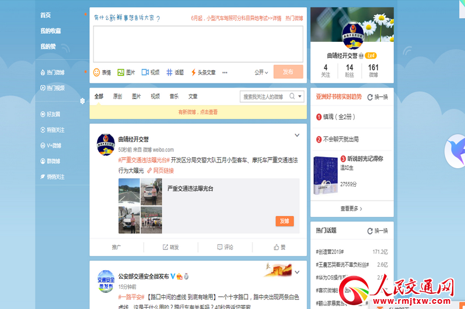Click the 图片 image upload icon
Viewport: 465px width, 309px height.
121,72
